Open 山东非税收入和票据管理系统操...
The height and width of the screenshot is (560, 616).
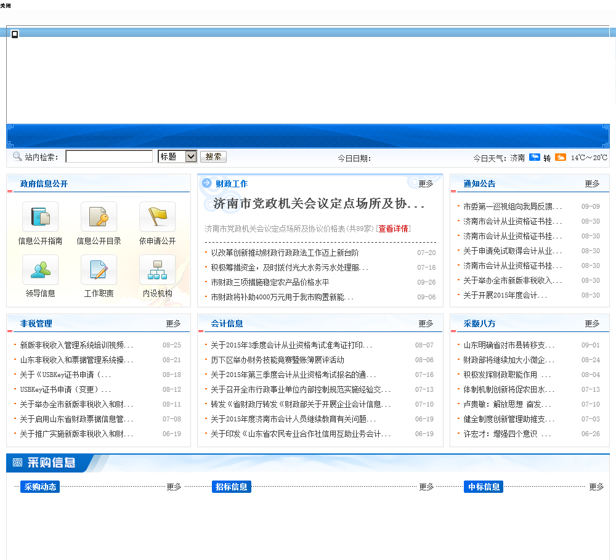click(x=76, y=360)
